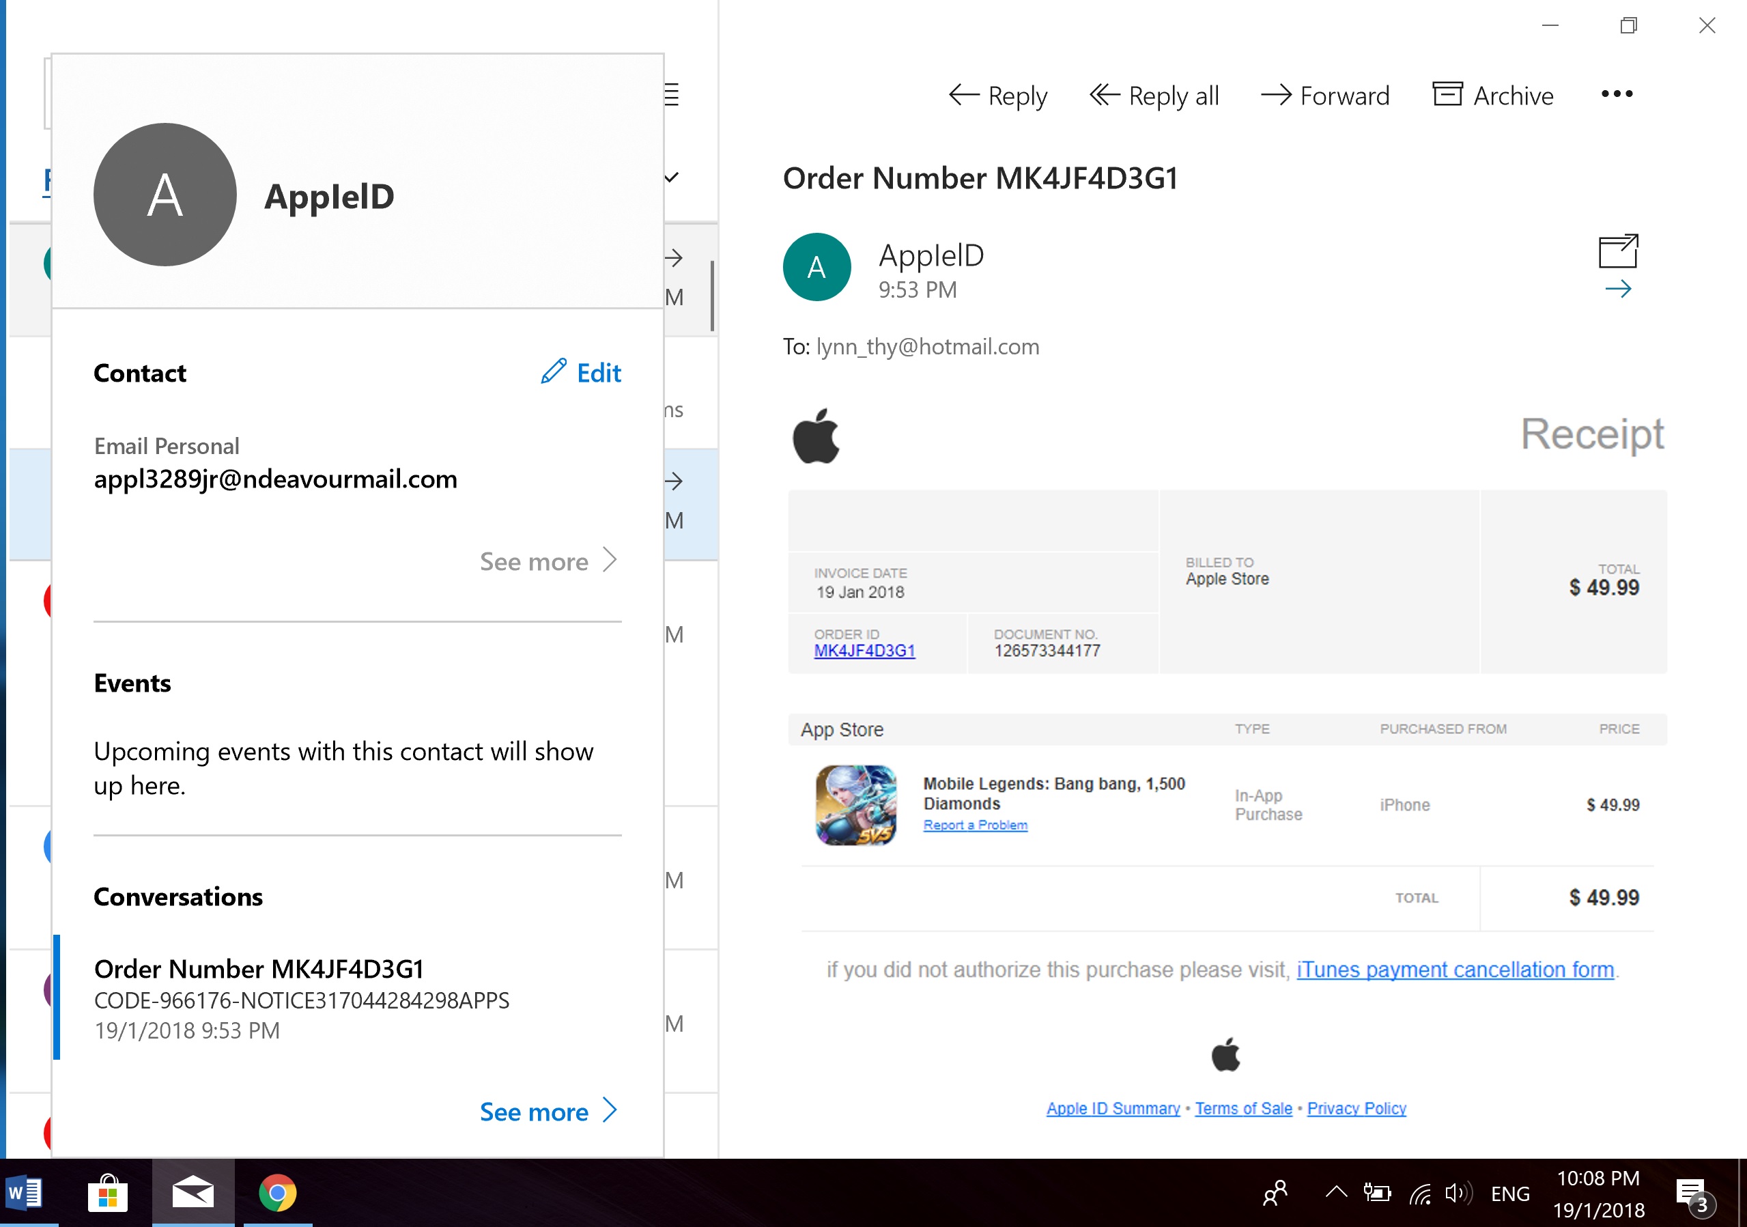Viewport: 1747px width, 1227px height.
Task: Open Action Center notifications icon
Action: tap(1692, 1194)
